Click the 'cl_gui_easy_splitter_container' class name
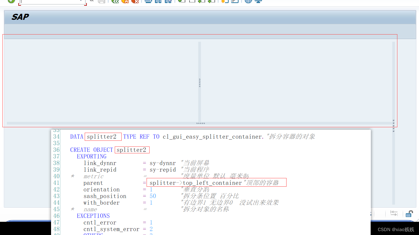This screenshot has width=419, height=235. 213,137
